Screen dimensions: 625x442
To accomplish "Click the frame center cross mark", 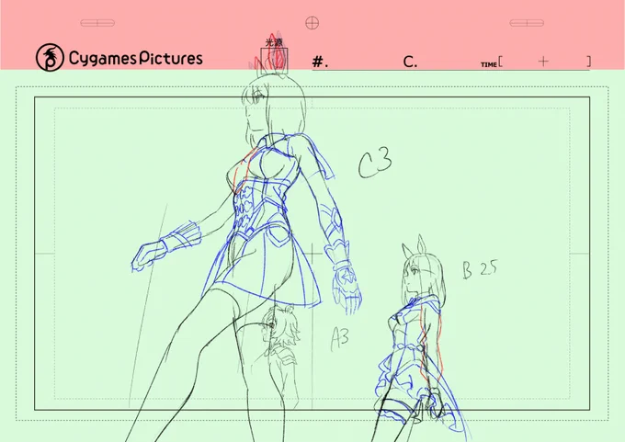I will pos(312,254).
